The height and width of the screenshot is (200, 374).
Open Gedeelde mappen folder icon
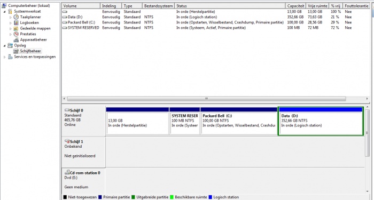pos(16,28)
